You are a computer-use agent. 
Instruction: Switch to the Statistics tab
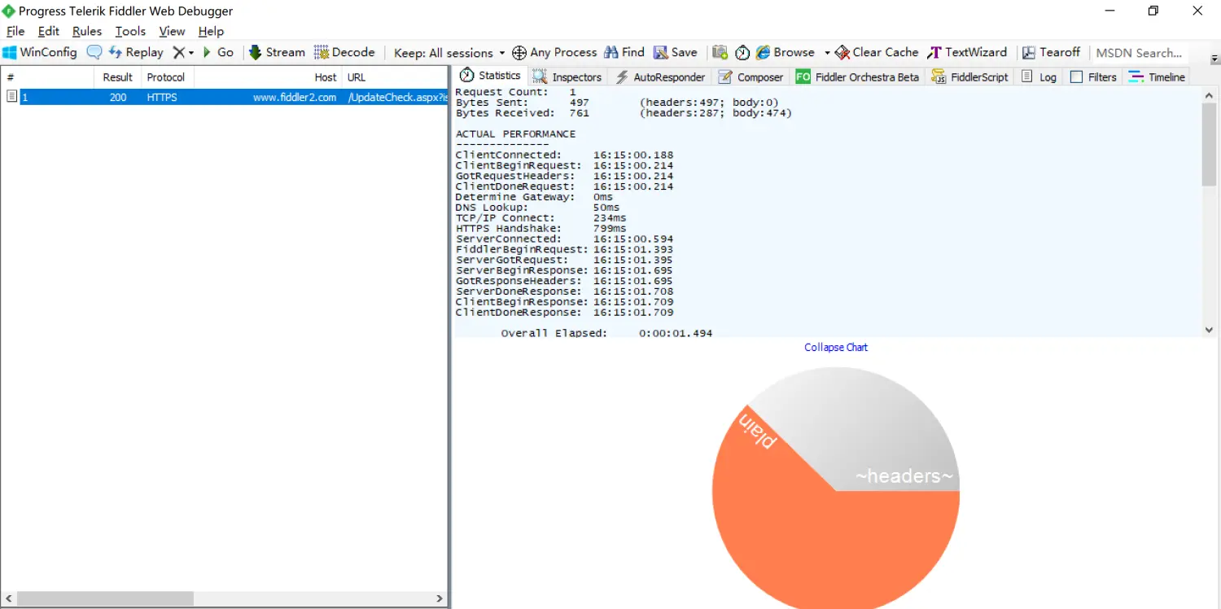(490, 76)
